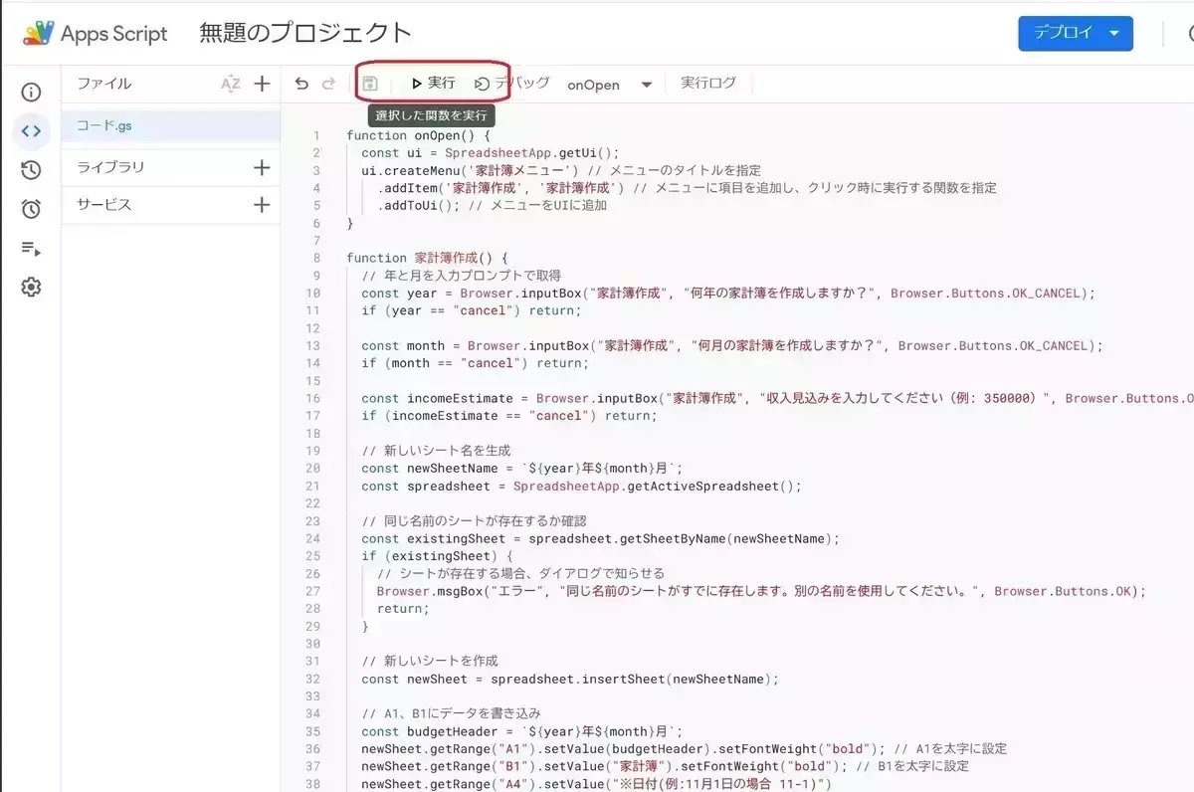
Task: Add a service with plus icon
Action: point(262,205)
